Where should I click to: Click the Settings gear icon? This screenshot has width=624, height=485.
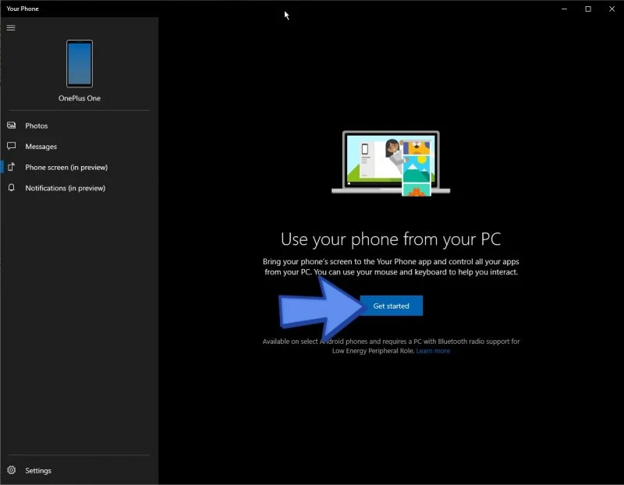coord(12,470)
